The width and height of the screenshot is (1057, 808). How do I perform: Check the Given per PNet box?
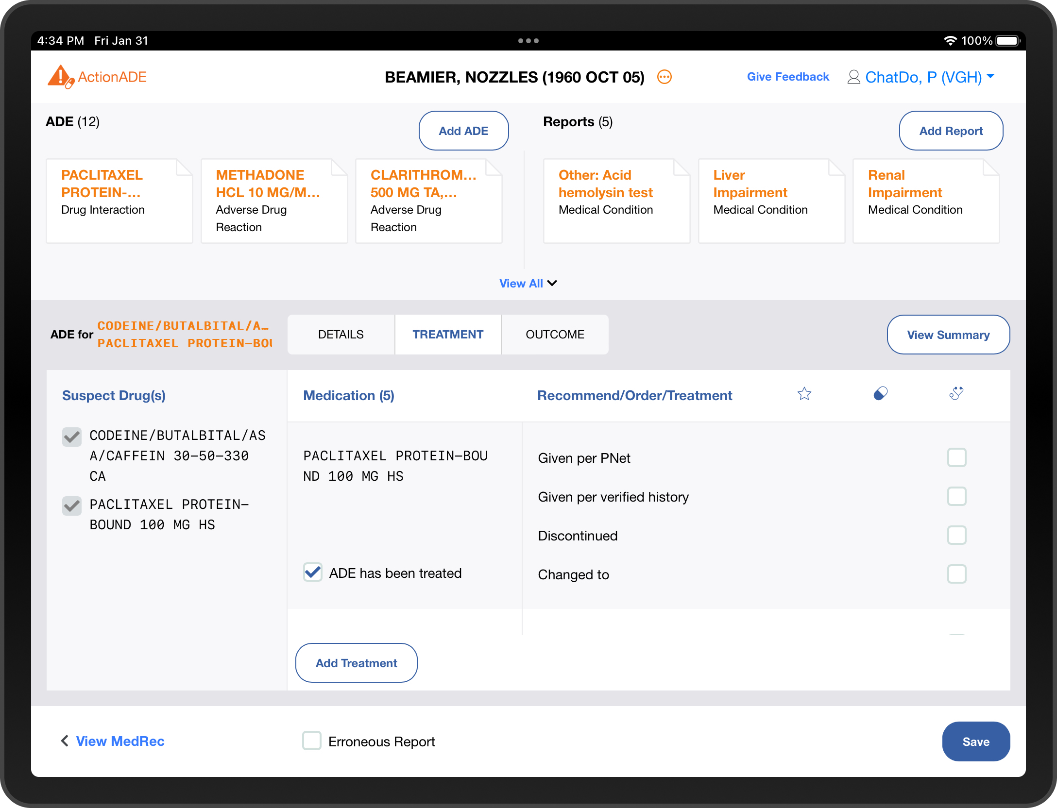tap(956, 457)
